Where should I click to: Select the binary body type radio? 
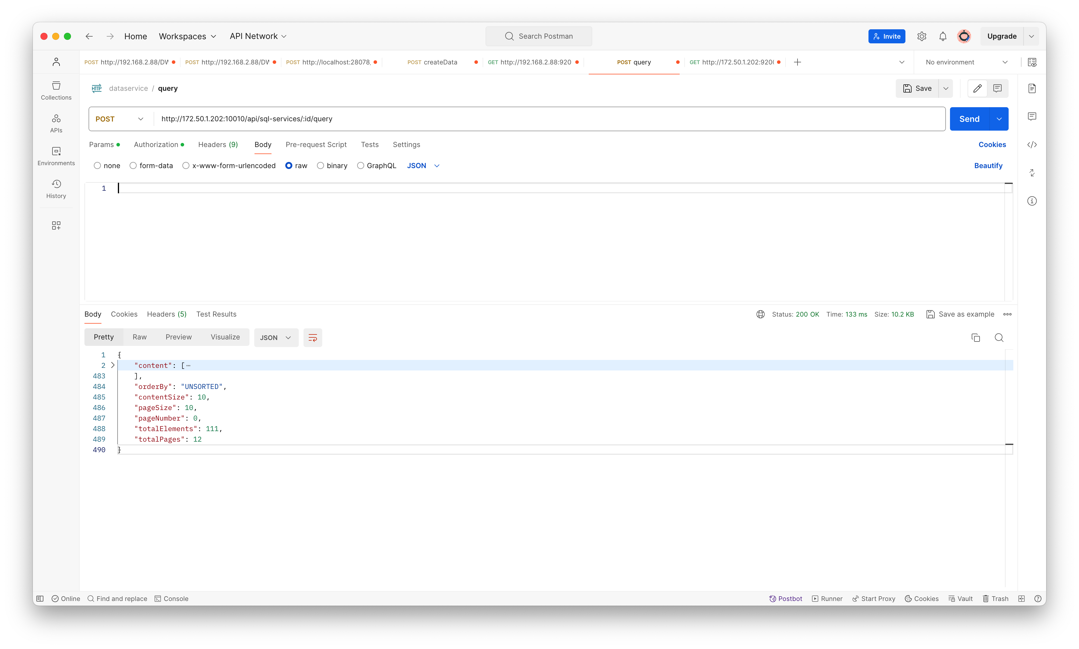click(x=320, y=166)
